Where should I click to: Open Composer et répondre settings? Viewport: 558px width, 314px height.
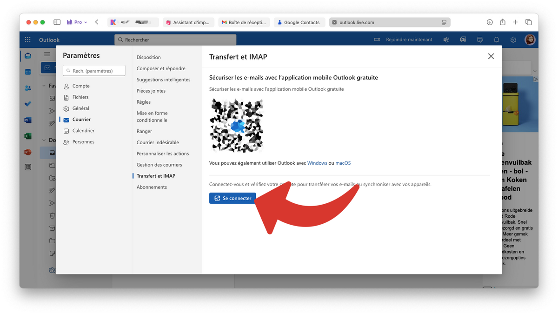(161, 68)
